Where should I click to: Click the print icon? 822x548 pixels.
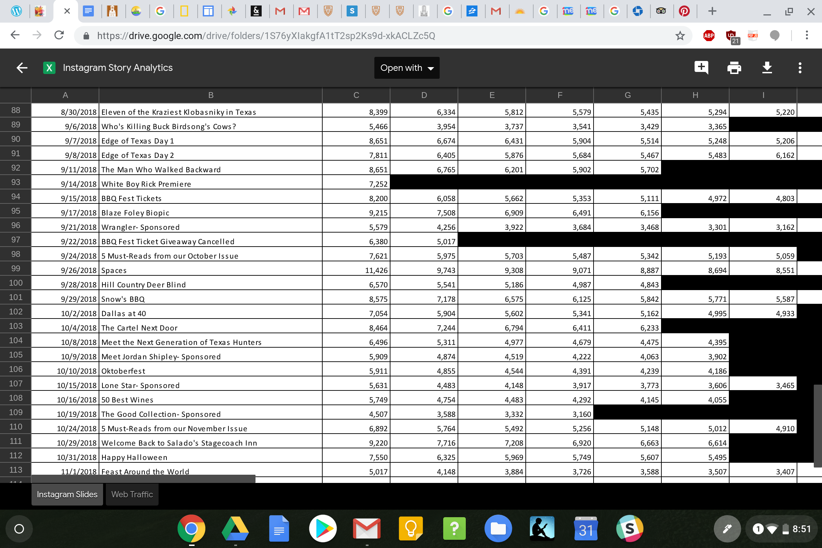734,68
